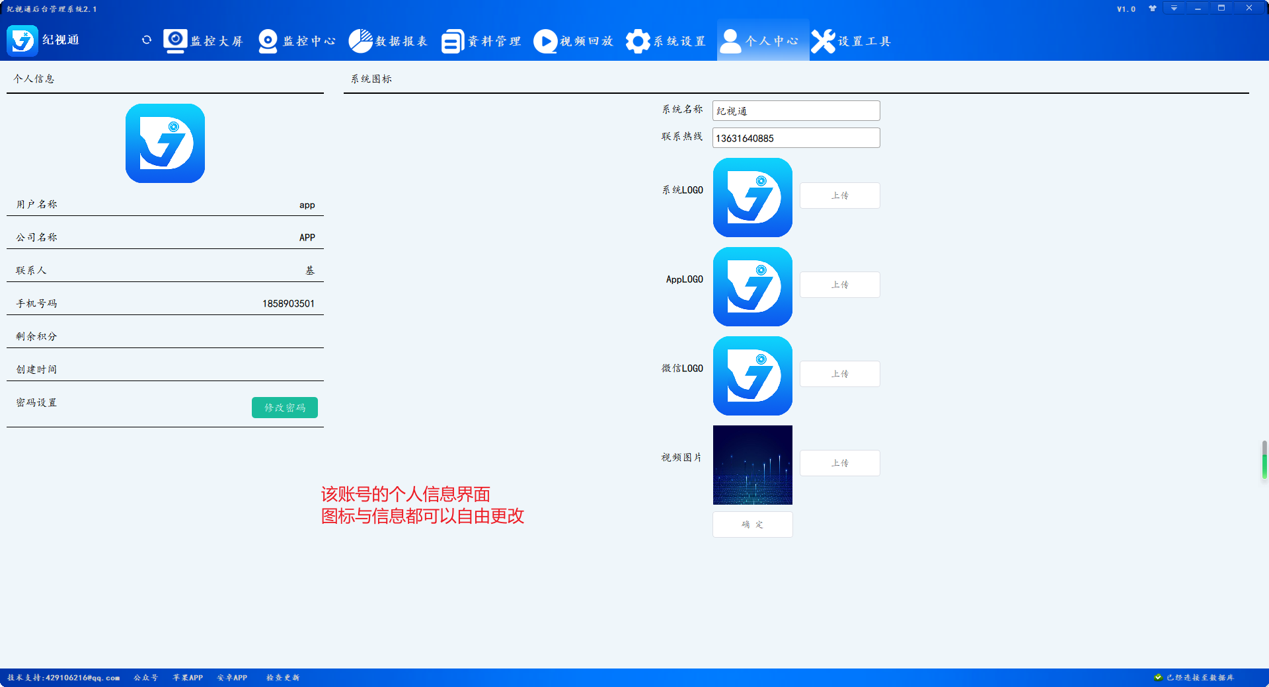1269x687 pixels.
Task: Open 监控大屏 monitoring screen icon
Action: [x=175, y=41]
